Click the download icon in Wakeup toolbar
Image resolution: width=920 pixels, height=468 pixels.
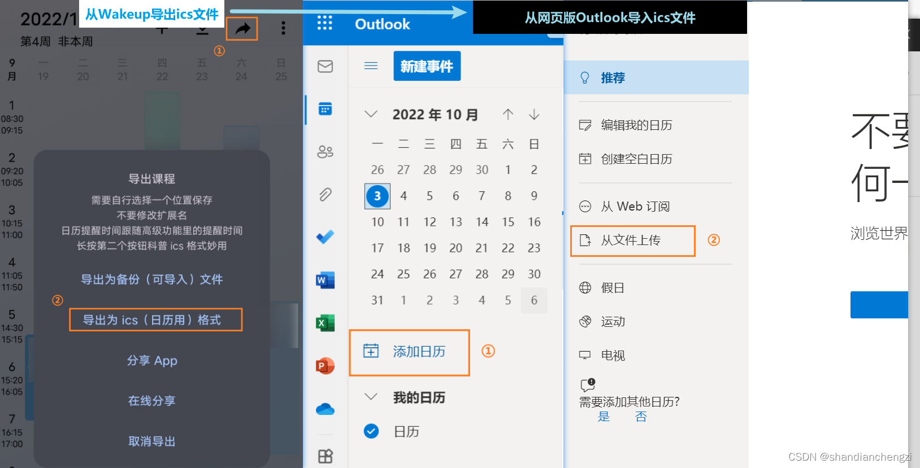coord(202,29)
